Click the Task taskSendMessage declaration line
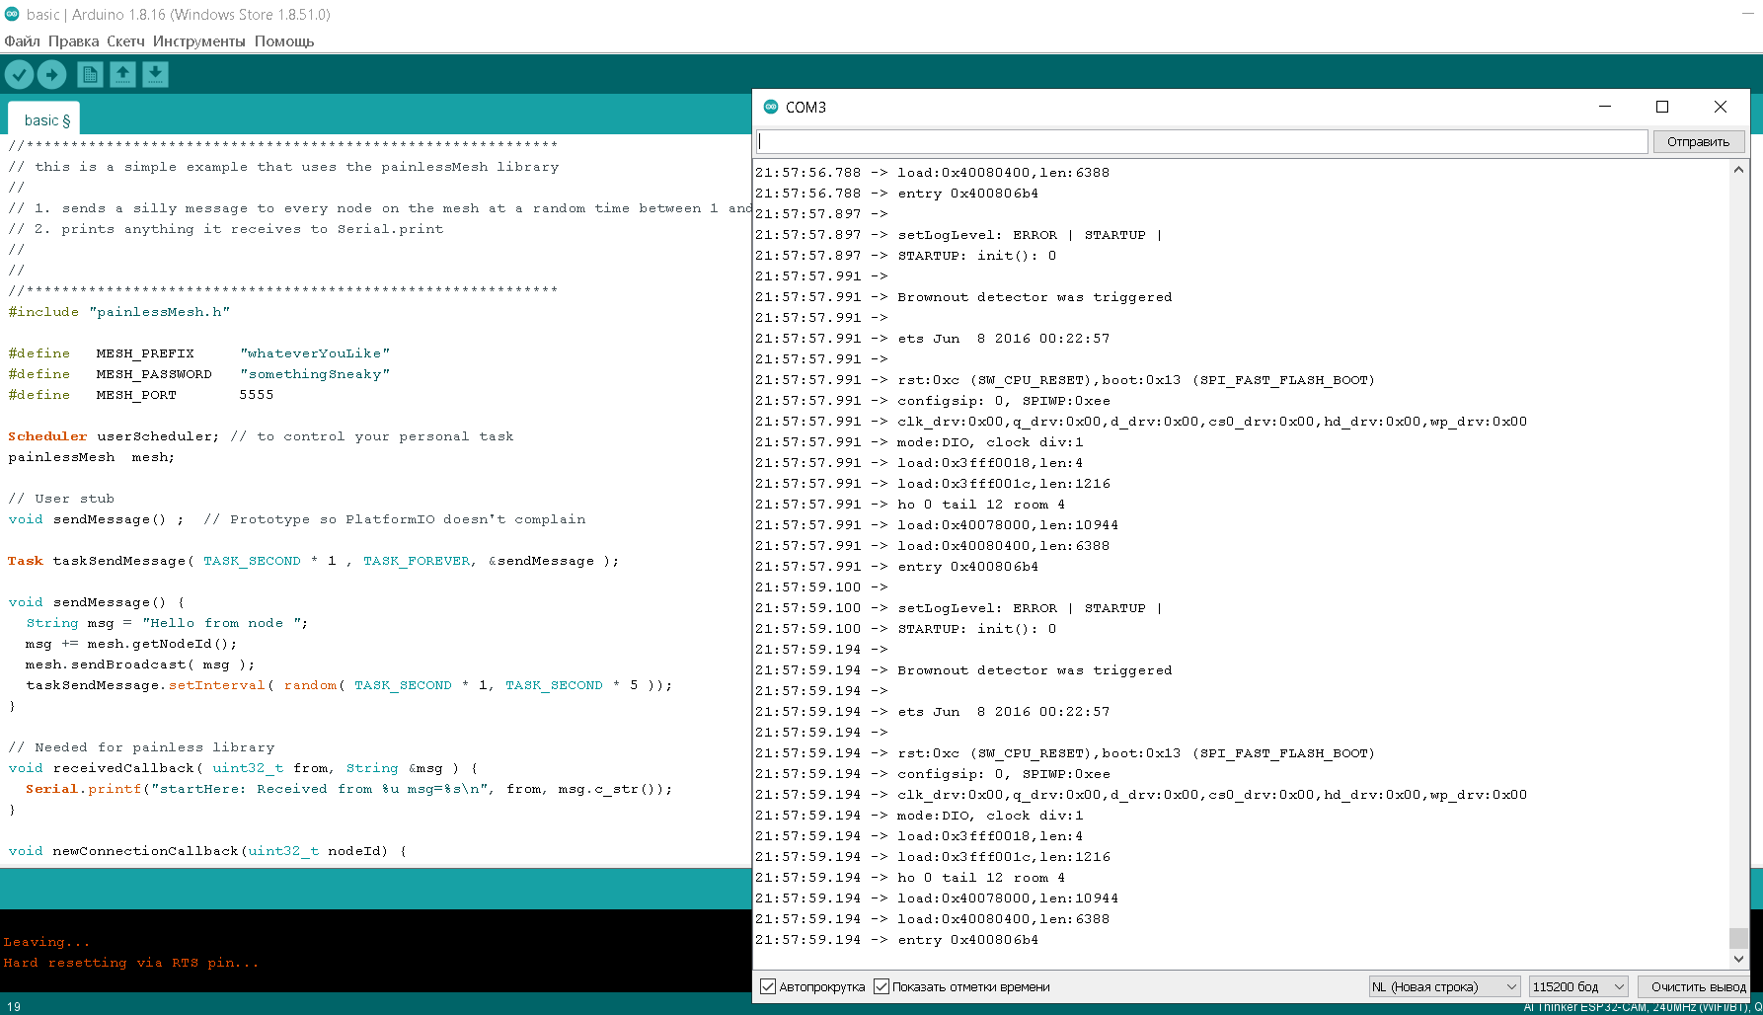This screenshot has width=1763, height=1015. click(x=313, y=561)
